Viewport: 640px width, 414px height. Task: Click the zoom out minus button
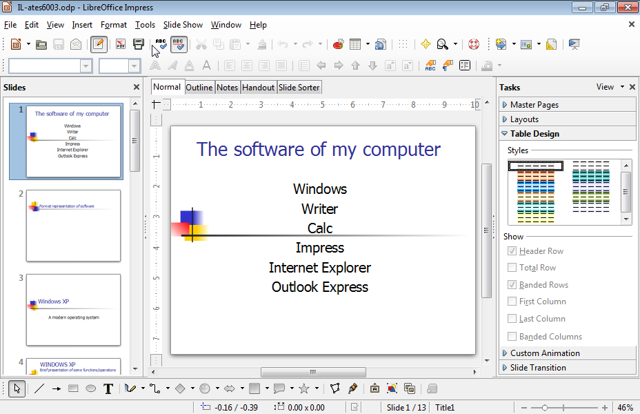[524, 408]
